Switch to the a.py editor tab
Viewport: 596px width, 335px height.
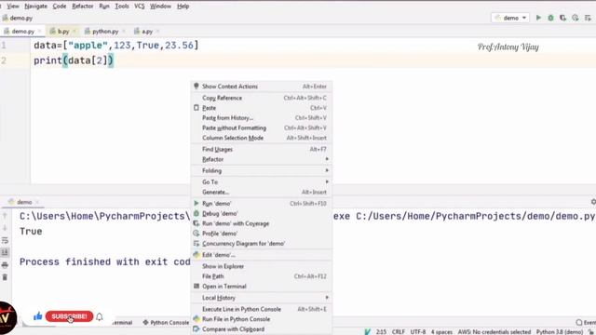147,31
